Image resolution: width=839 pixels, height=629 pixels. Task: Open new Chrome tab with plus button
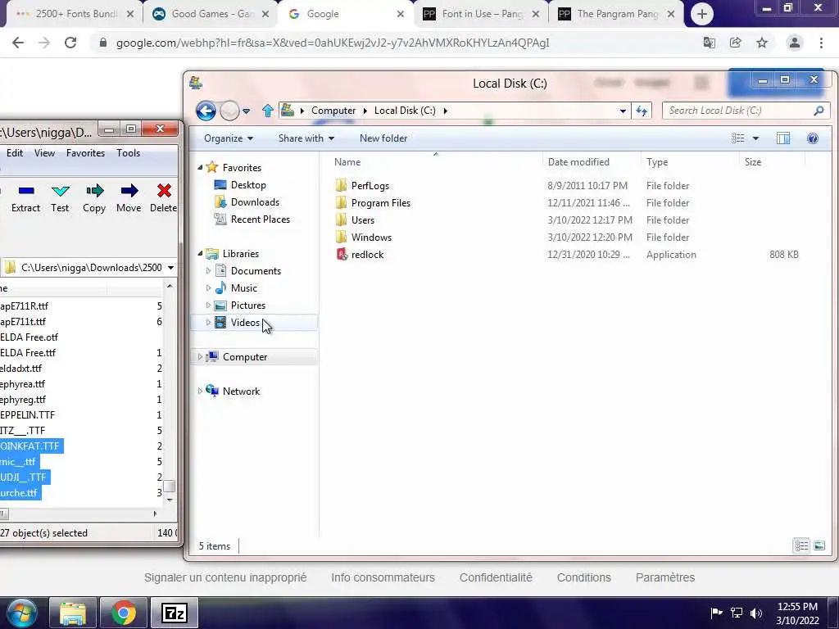point(702,14)
